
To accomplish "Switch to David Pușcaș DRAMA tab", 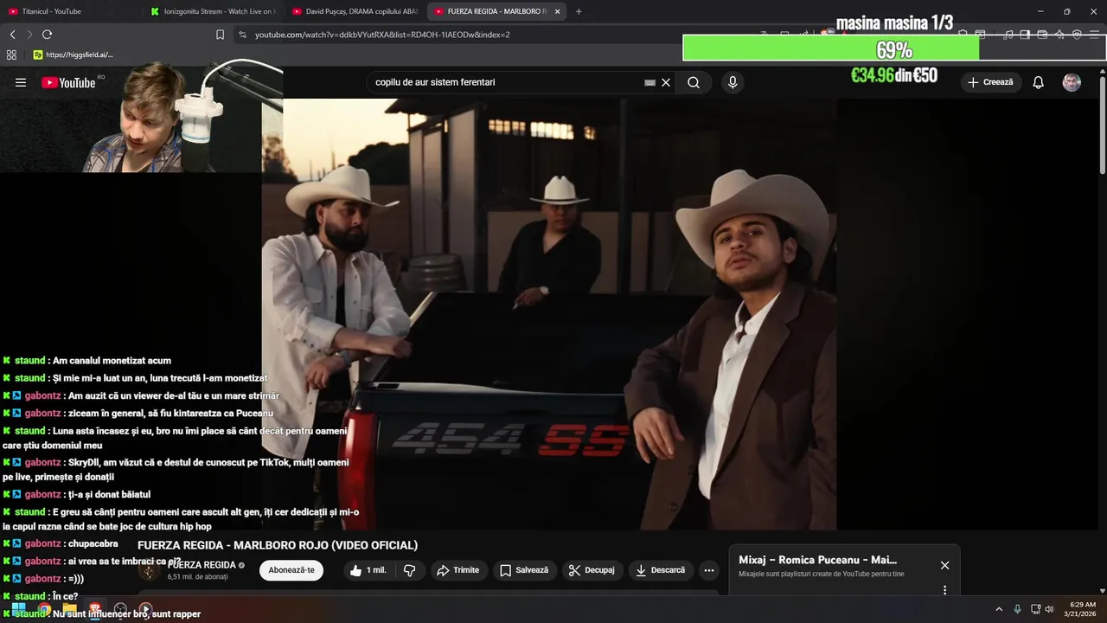I will pos(355,11).
